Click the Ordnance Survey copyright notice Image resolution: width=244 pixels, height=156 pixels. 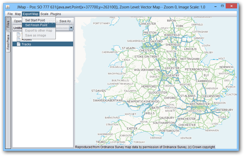145,147
